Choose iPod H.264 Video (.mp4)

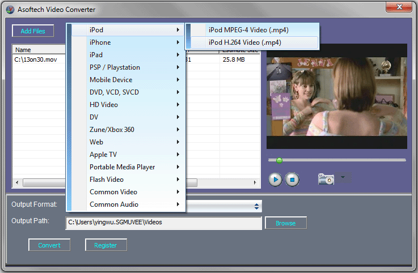point(255,42)
